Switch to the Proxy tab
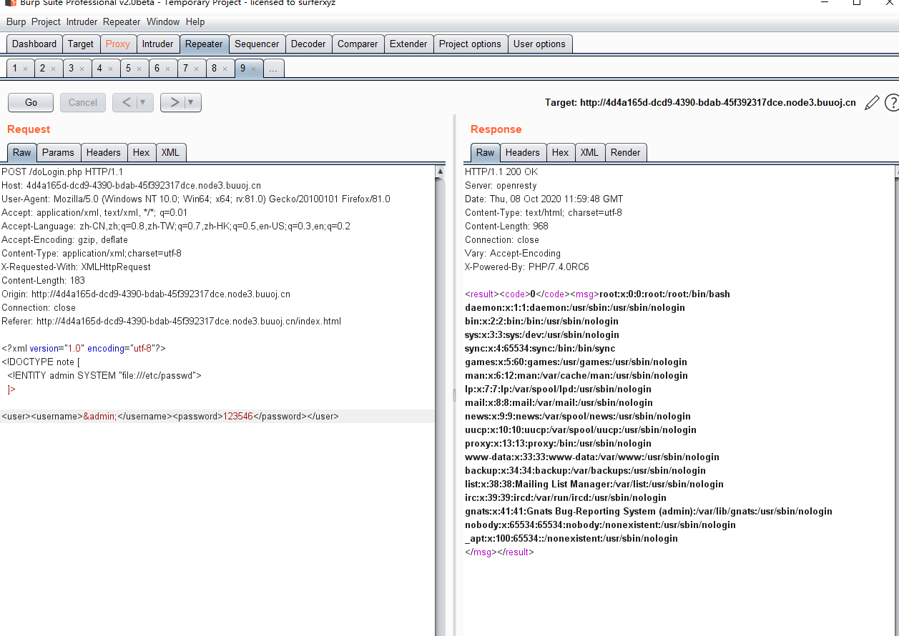The image size is (899, 636). tap(118, 44)
